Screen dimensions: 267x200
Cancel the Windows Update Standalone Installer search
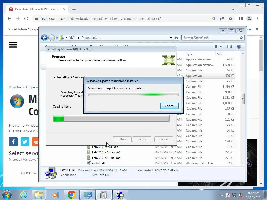click(x=169, y=106)
